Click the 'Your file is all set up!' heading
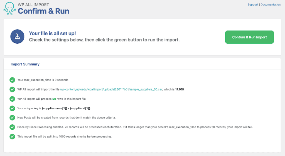 [x=53, y=33]
